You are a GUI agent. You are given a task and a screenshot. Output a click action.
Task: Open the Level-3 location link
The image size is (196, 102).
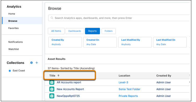(x=123, y=82)
